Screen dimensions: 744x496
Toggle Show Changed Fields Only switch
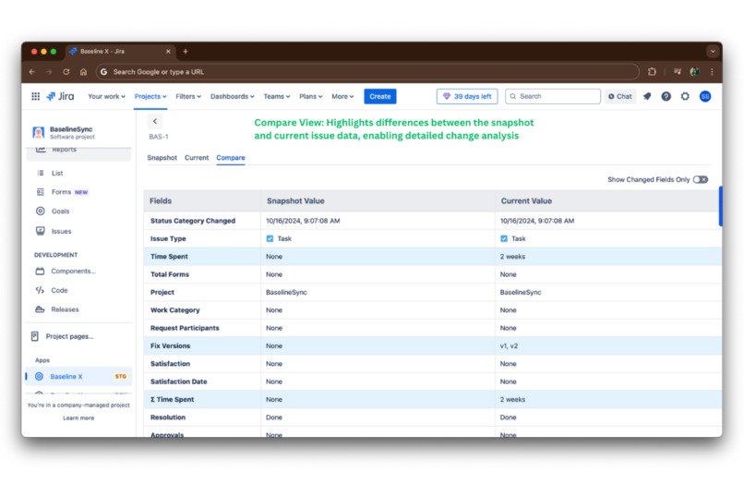701,179
